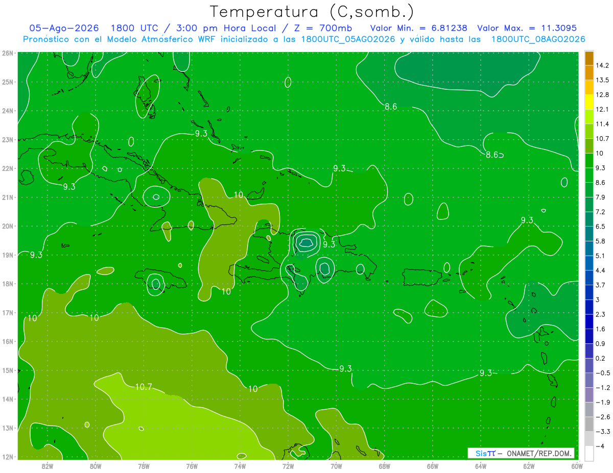Image resolution: width=613 pixels, height=473 pixels.
Task: Click colorbar label "0.9"
Action: [600, 343]
